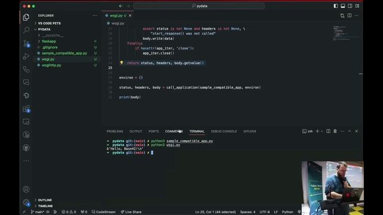The image size is (383, 215).
Task: Open editor more actions ellipsis
Action: pyautogui.click(x=357, y=16)
